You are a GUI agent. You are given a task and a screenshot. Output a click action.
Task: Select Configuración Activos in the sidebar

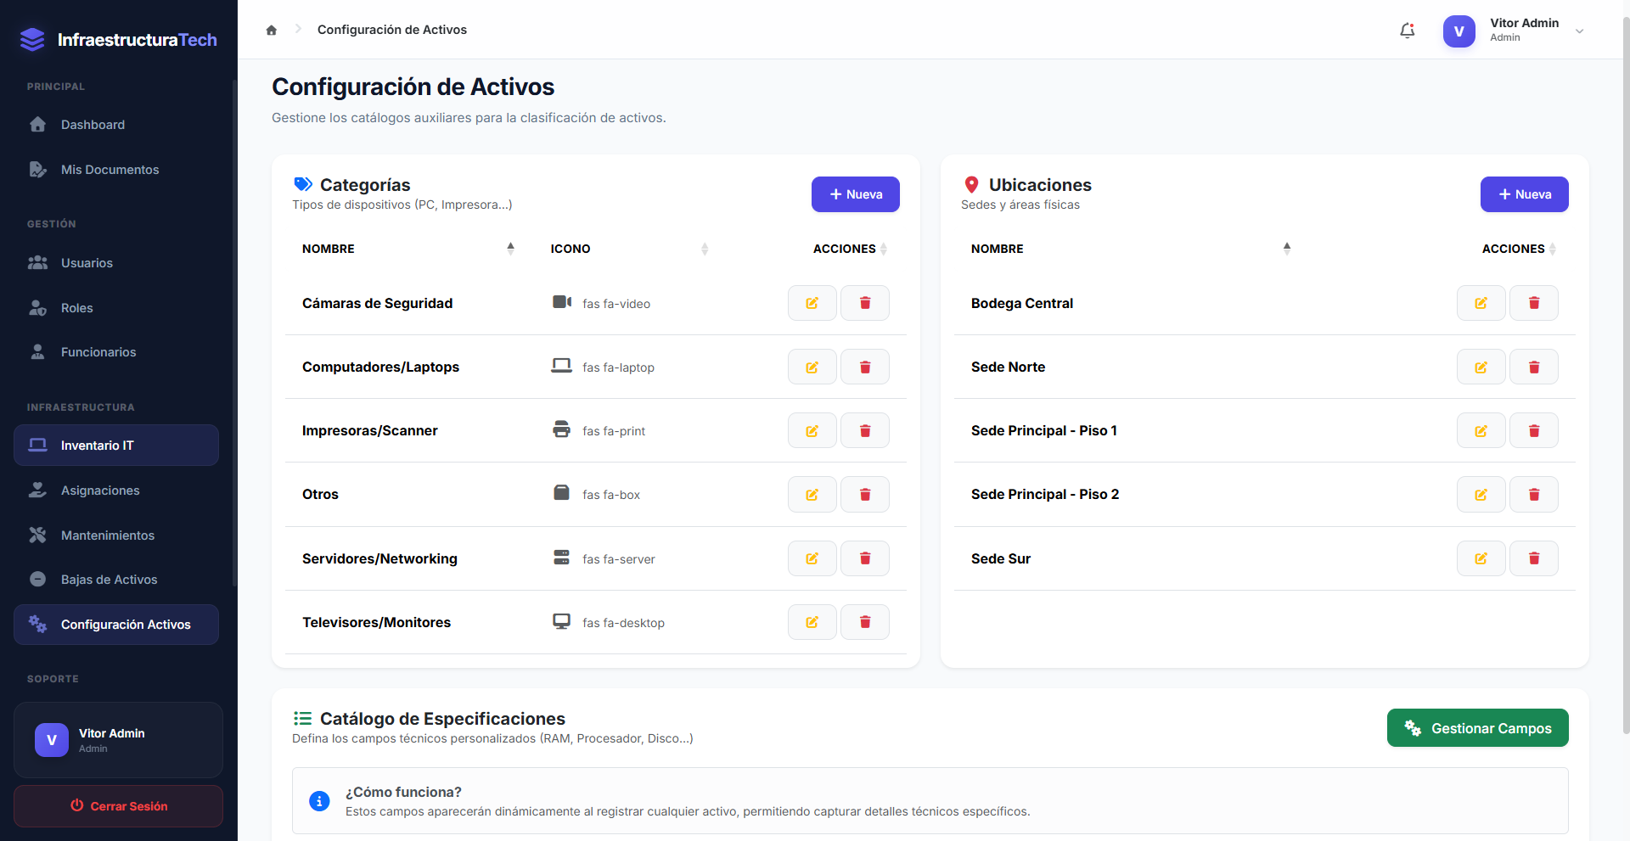pyautogui.click(x=116, y=625)
